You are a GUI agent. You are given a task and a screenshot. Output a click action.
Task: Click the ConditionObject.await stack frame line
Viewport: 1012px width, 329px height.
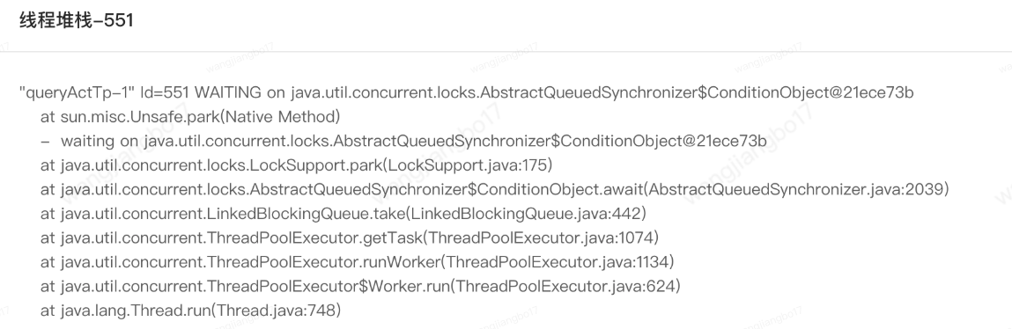pos(494,190)
